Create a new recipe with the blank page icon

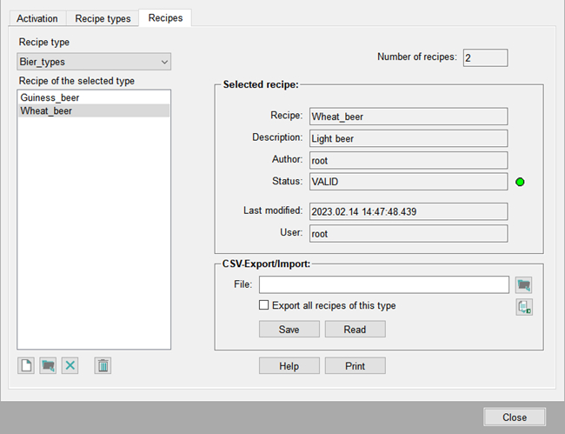click(26, 365)
